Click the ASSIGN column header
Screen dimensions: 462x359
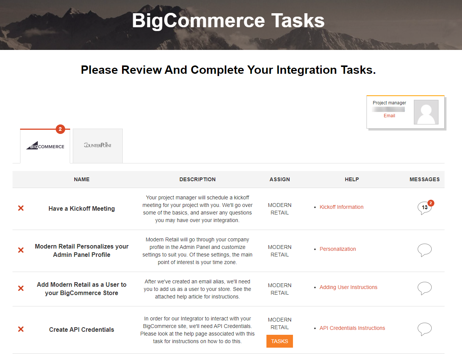(280, 179)
